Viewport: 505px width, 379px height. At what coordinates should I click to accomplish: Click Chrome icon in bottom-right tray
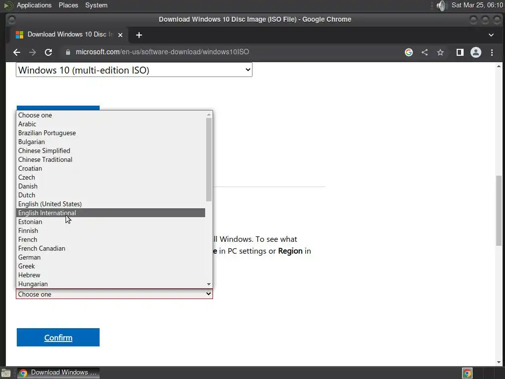(x=468, y=373)
